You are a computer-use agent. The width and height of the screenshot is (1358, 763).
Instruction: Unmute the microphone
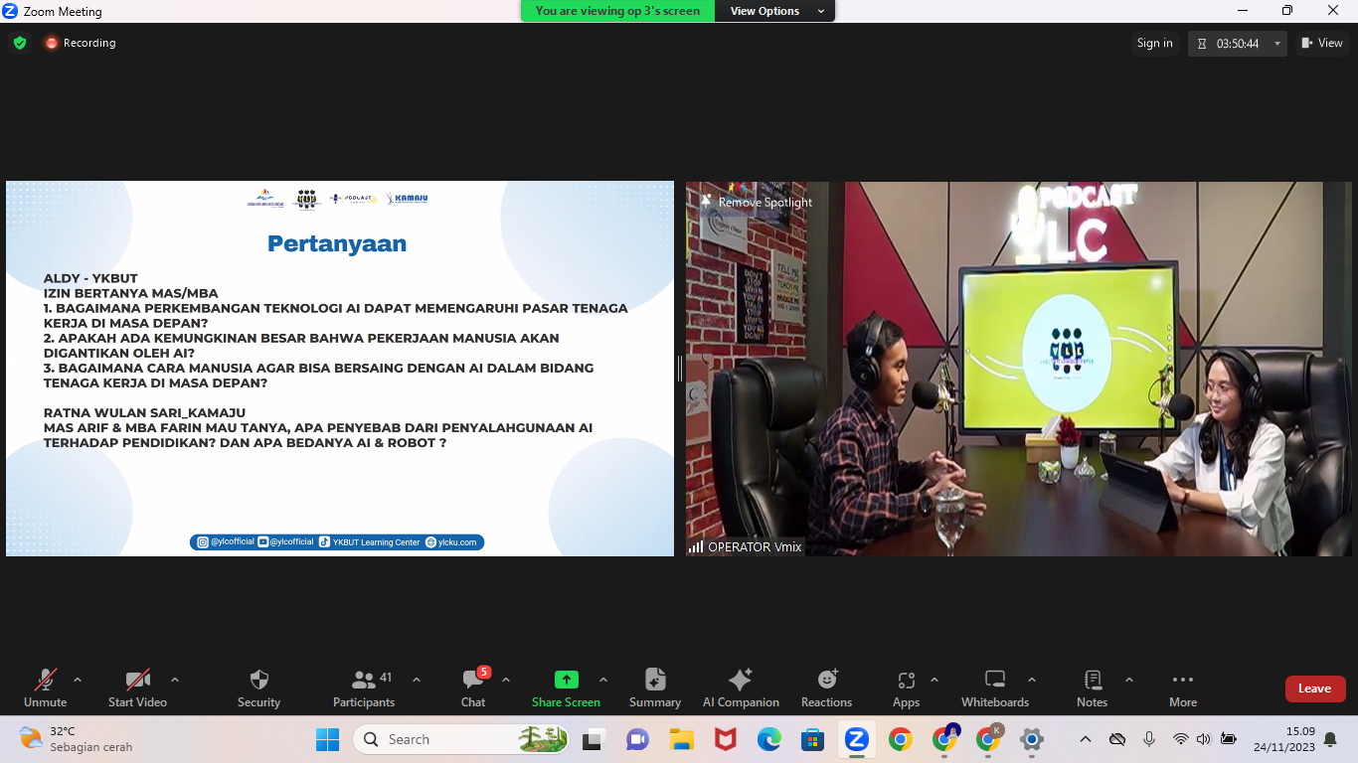[x=45, y=687]
